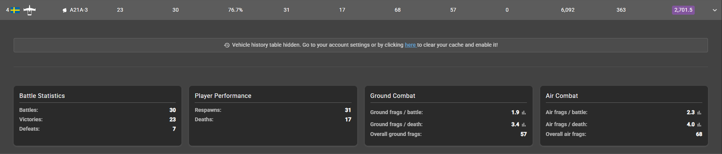Click the 76.7% win rate cell
The width and height of the screenshot is (722, 154).
(235, 10)
